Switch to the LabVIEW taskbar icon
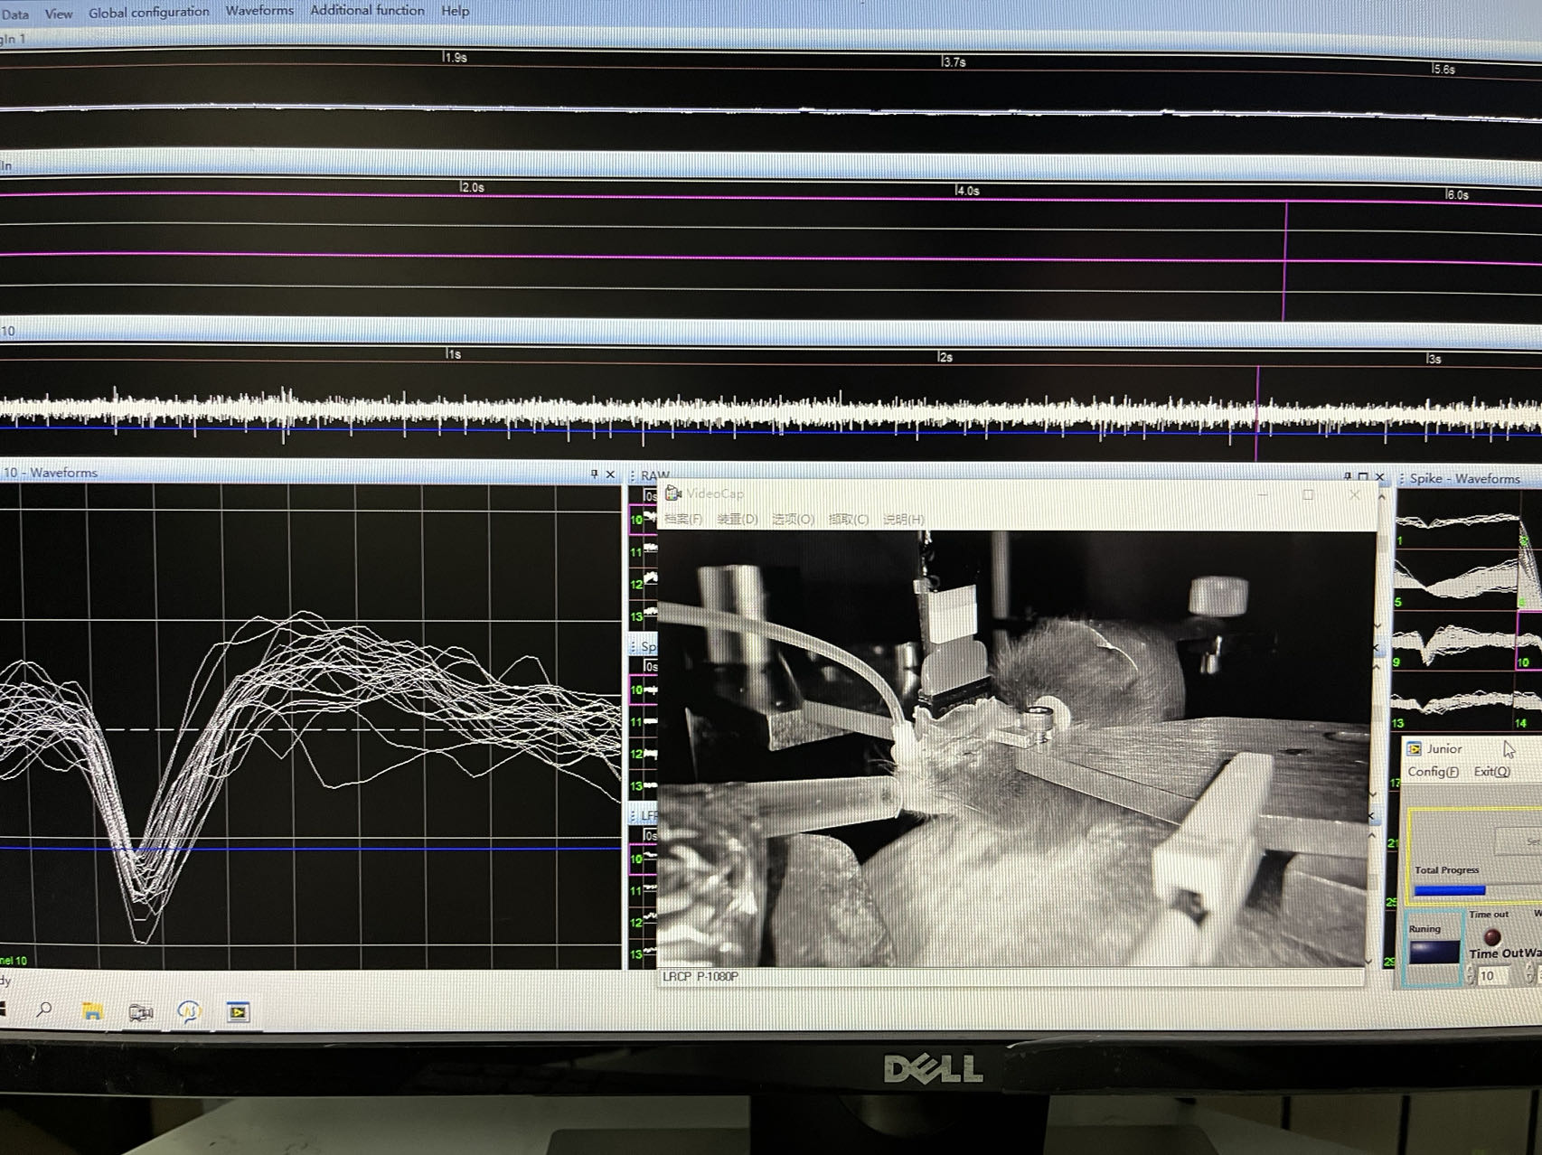 [238, 1012]
